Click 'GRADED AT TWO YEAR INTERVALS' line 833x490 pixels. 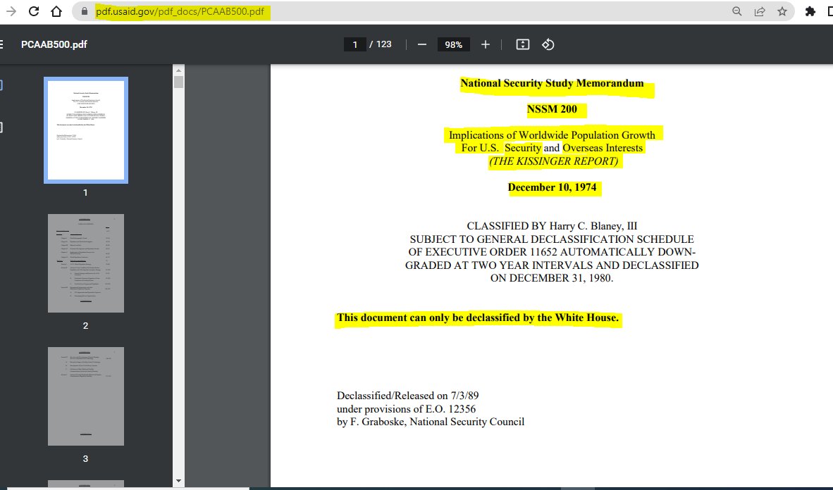552,265
